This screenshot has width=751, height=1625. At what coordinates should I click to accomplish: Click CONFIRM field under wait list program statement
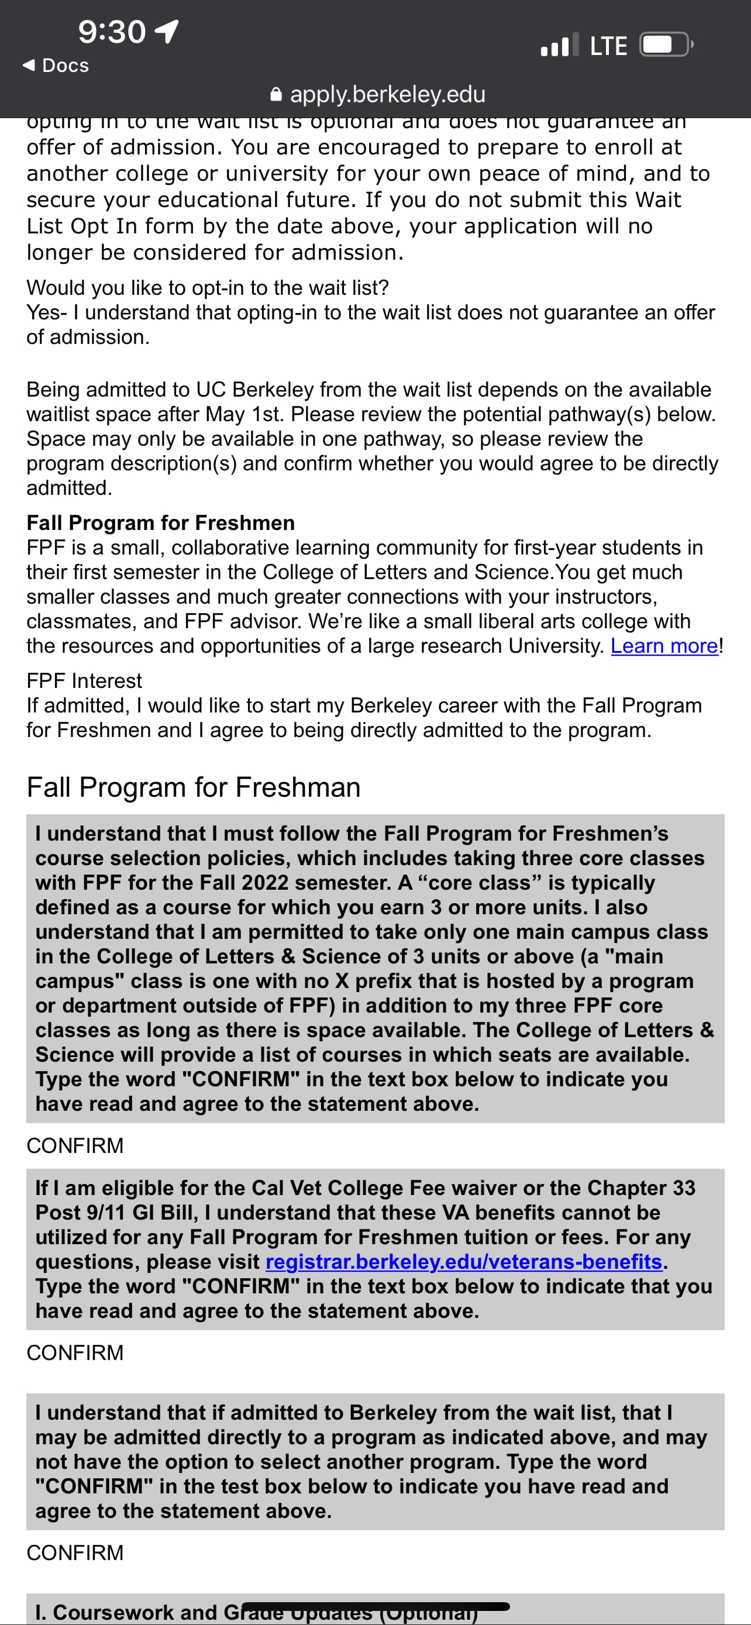(75, 1552)
